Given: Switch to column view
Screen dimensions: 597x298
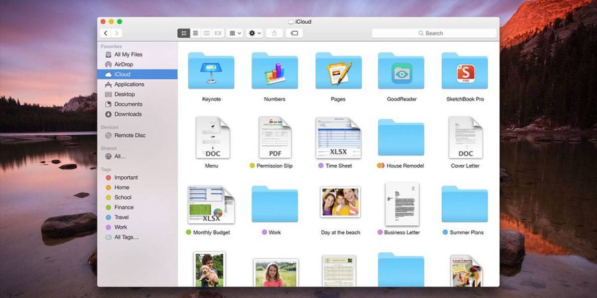Looking at the screenshot, I should (x=206, y=33).
